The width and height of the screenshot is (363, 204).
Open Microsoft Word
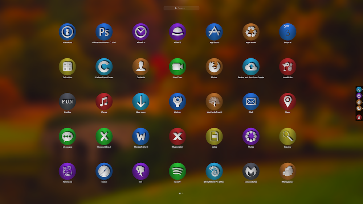click(141, 137)
